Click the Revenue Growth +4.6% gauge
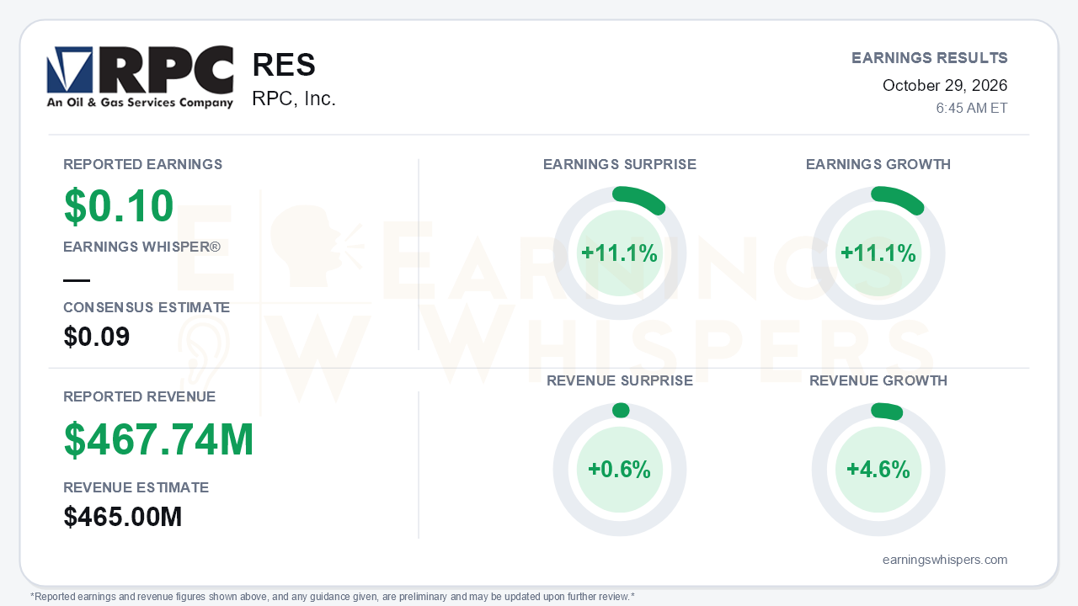 [878, 470]
